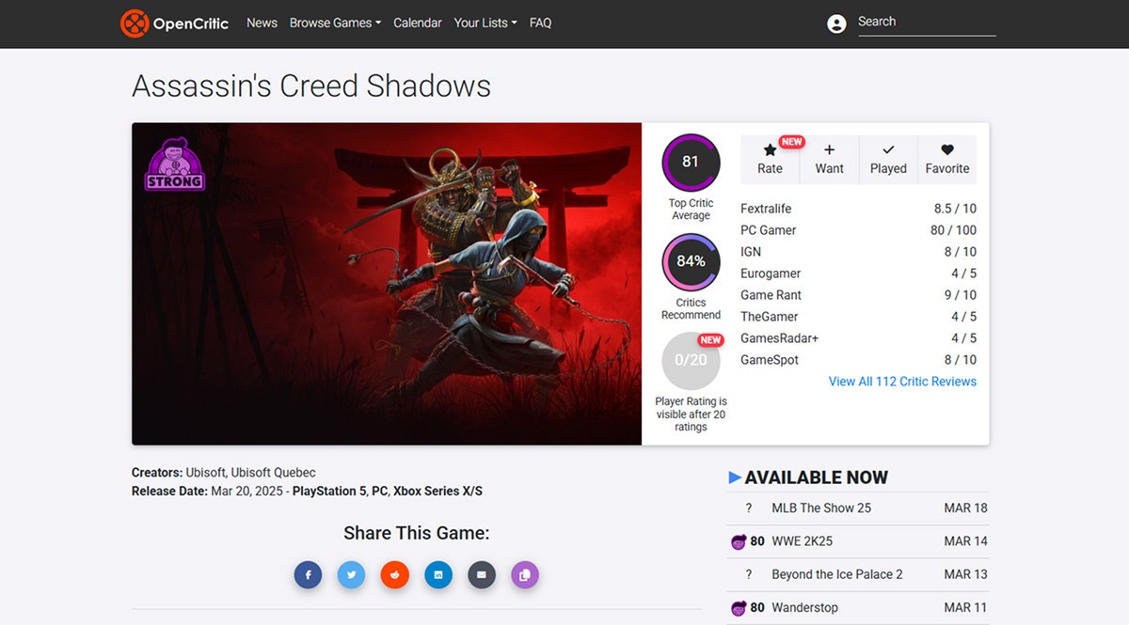Open the GamesRadar+ review

click(x=780, y=338)
